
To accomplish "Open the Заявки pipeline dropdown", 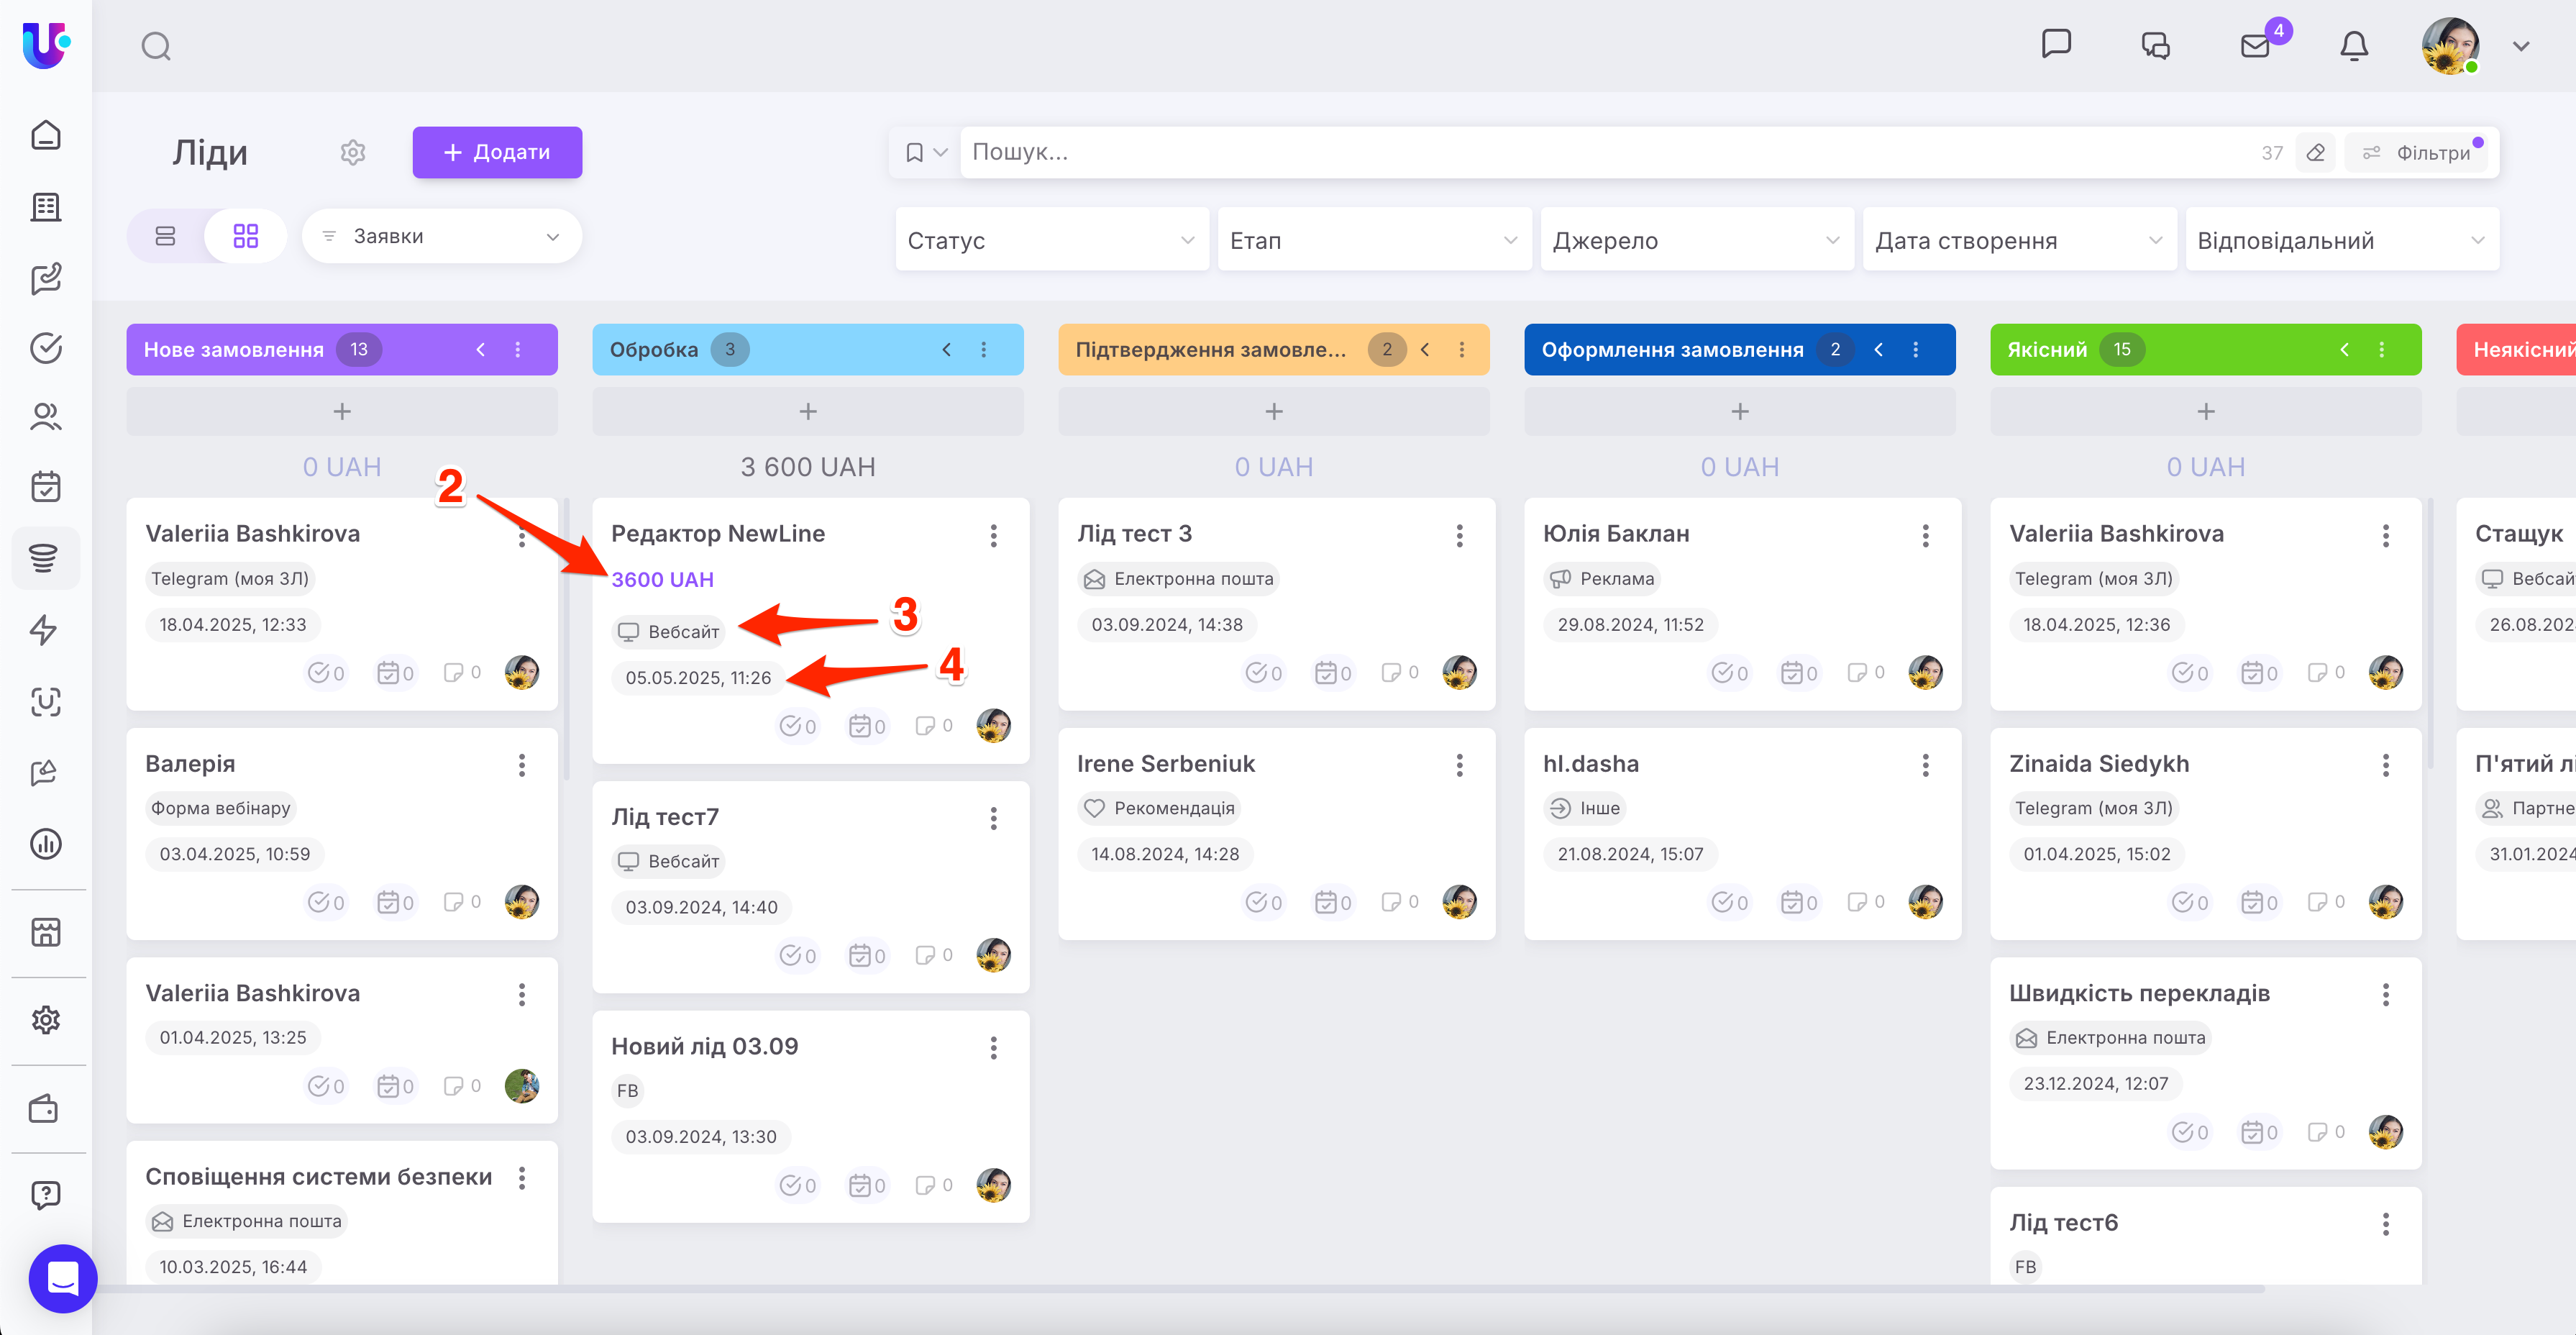I will pos(441,236).
